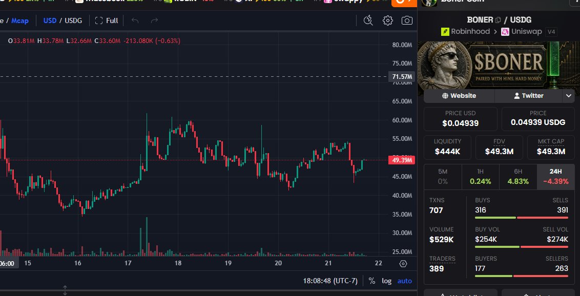Open chart settings gear in top toolbar
The height and width of the screenshot is (296, 580).
(x=388, y=20)
